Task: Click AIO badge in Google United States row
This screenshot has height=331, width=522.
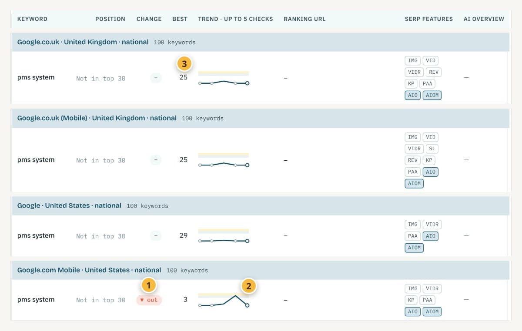Action: point(430,236)
